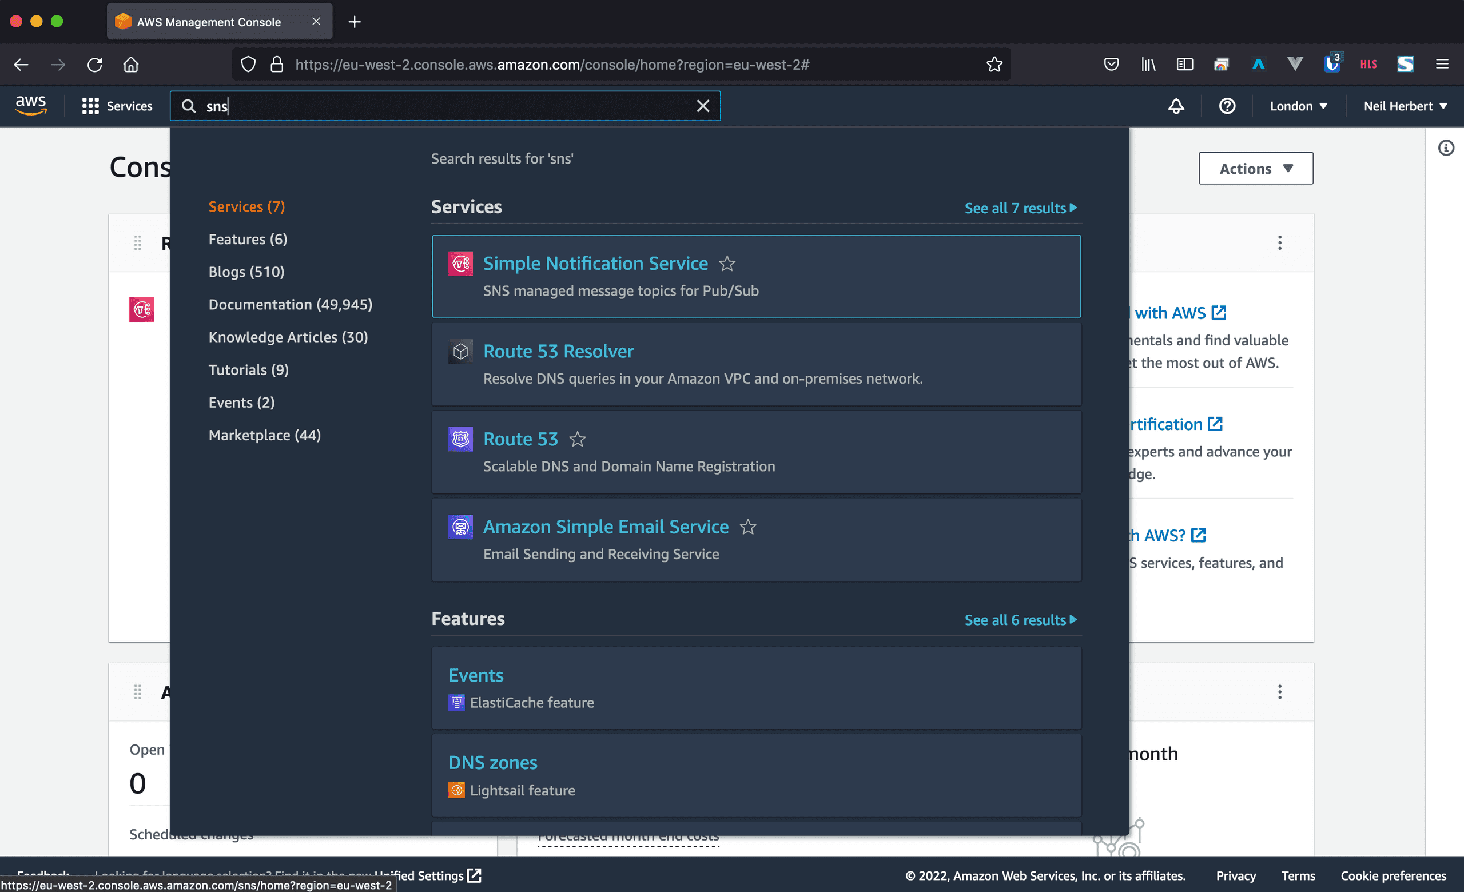Toggle the browser sidebar icon
The height and width of the screenshot is (892, 1464).
point(1185,64)
